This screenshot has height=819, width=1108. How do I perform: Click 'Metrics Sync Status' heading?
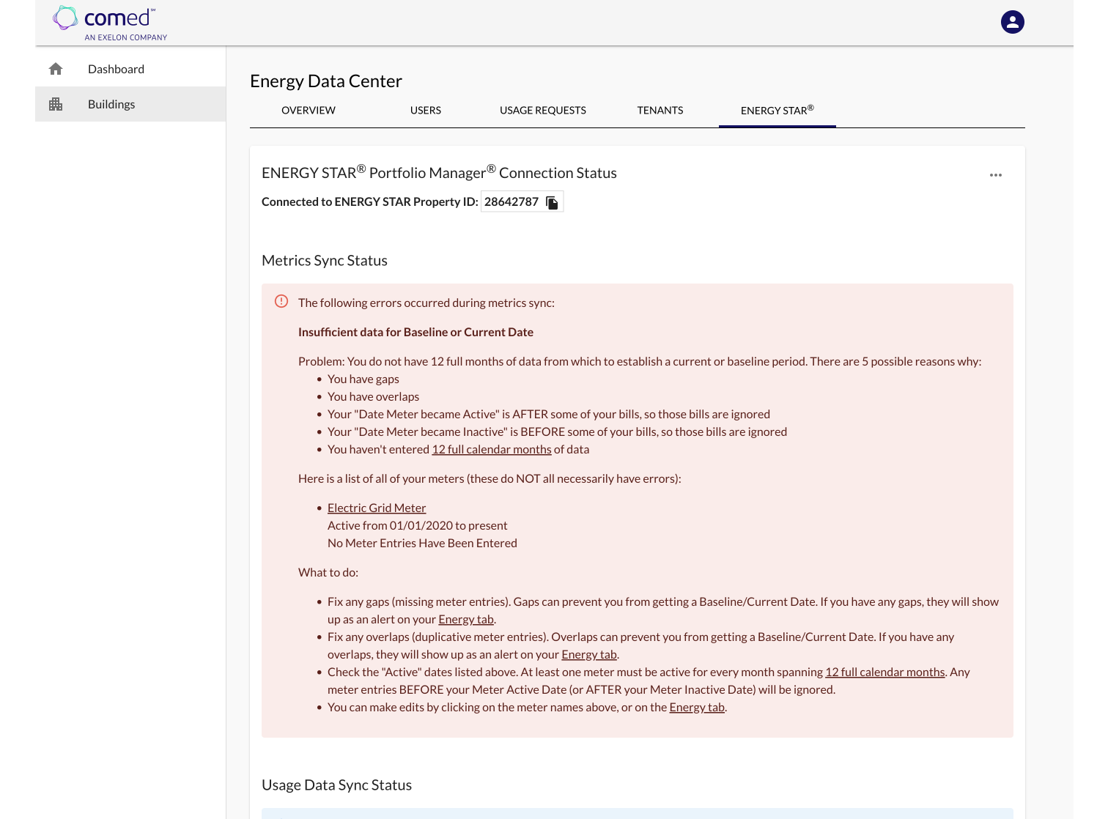(x=325, y=261)
